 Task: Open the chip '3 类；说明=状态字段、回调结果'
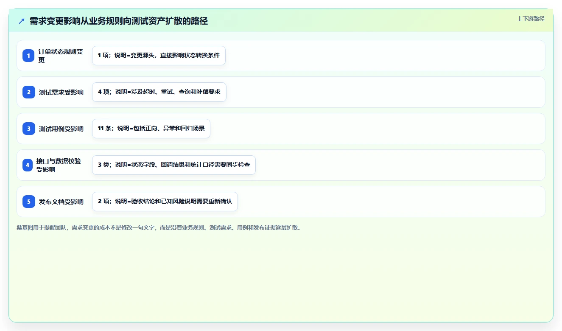(x=174, y=165)
